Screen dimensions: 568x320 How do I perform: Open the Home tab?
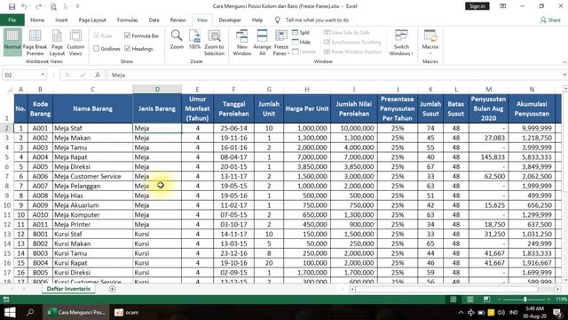point(37,20)
